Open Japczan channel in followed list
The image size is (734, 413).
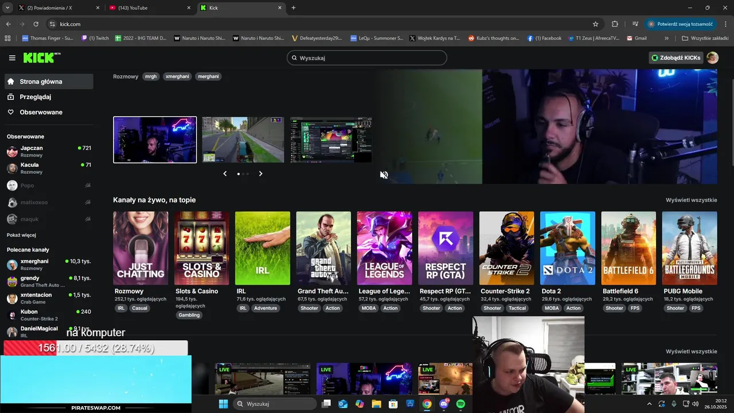click(x=49, y=151)
